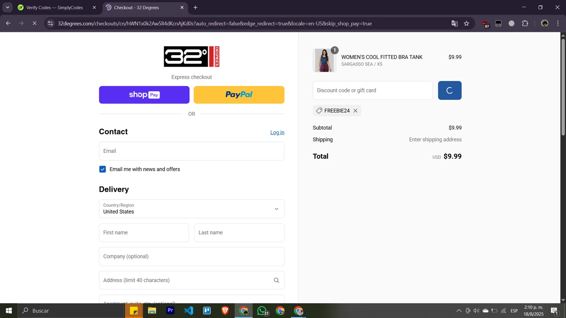Focus the Last name field
This screenshot has height=318, width=566.
tap(239, 233)
